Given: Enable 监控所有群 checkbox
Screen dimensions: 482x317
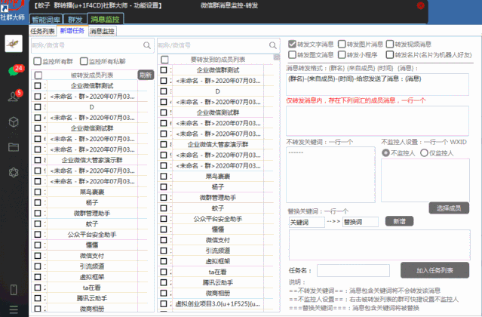Looking at the screenshot, I should pyautogui.click(x=37, y=61).
